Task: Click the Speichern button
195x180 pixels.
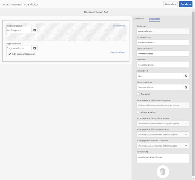Action: 186,4
